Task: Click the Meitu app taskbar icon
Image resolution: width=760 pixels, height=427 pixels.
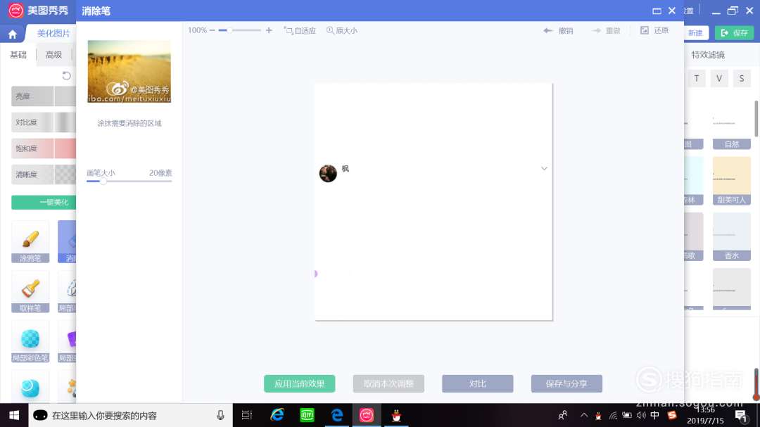Action: tap(367, 415)
